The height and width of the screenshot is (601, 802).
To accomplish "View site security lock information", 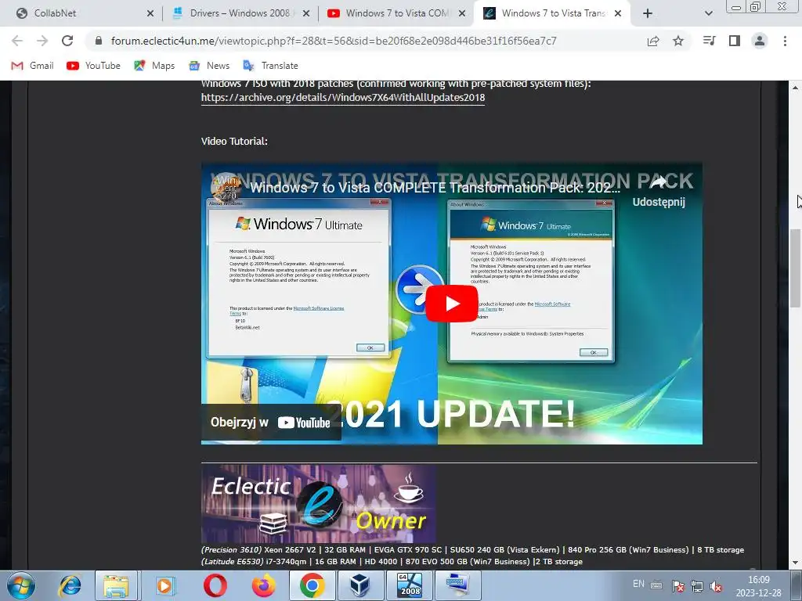I will (99, 41).
